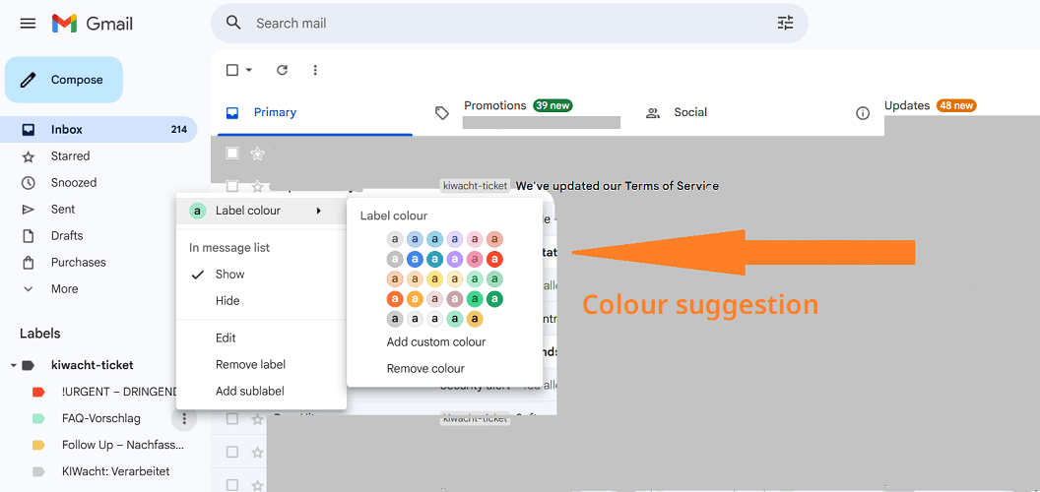This screenshot has width=1040, height=492.
Task: Click the grey KIWacht: Verarbeitet label icon
Action: pos(38,471)
